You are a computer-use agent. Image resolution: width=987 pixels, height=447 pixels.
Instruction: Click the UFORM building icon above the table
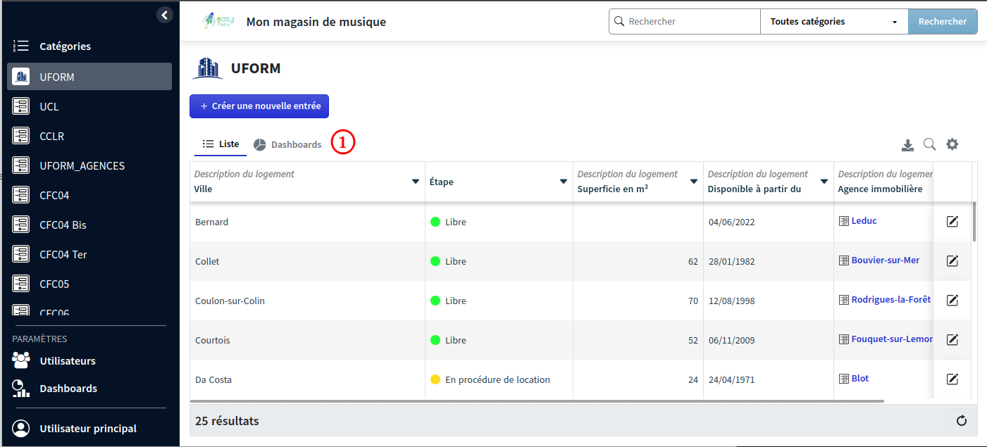(x=207, y=68)
